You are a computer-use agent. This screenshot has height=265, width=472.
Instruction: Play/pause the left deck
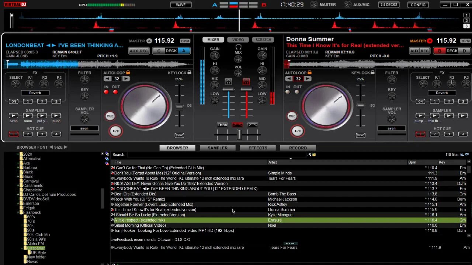(115, 131)
